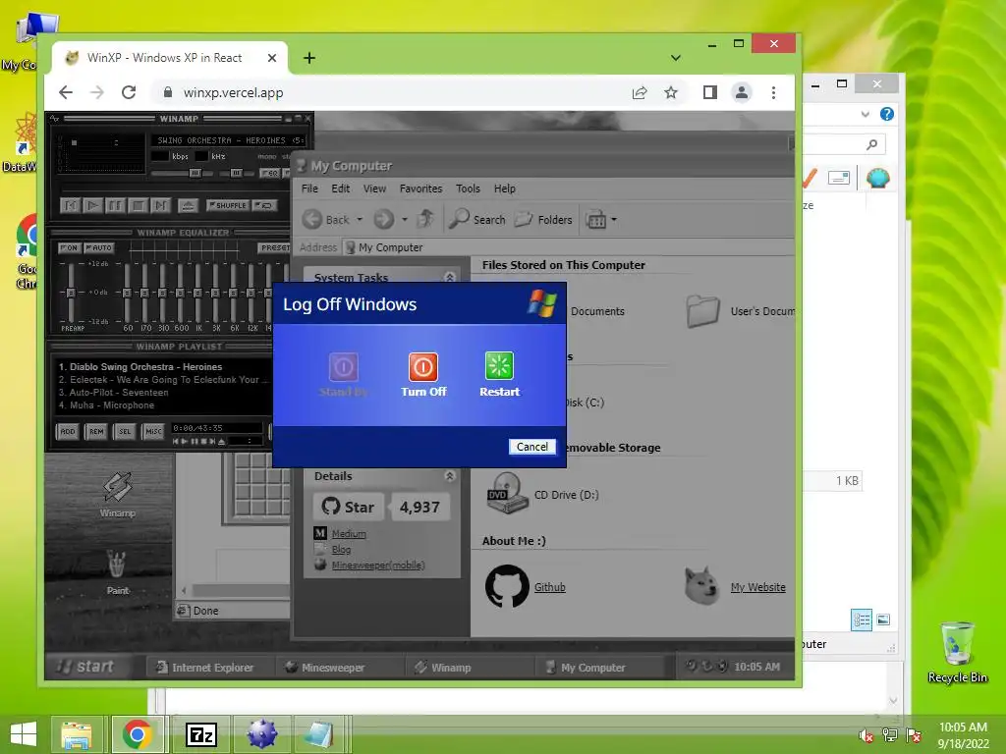Open equalizer Presets button

(x=274, y=247)
